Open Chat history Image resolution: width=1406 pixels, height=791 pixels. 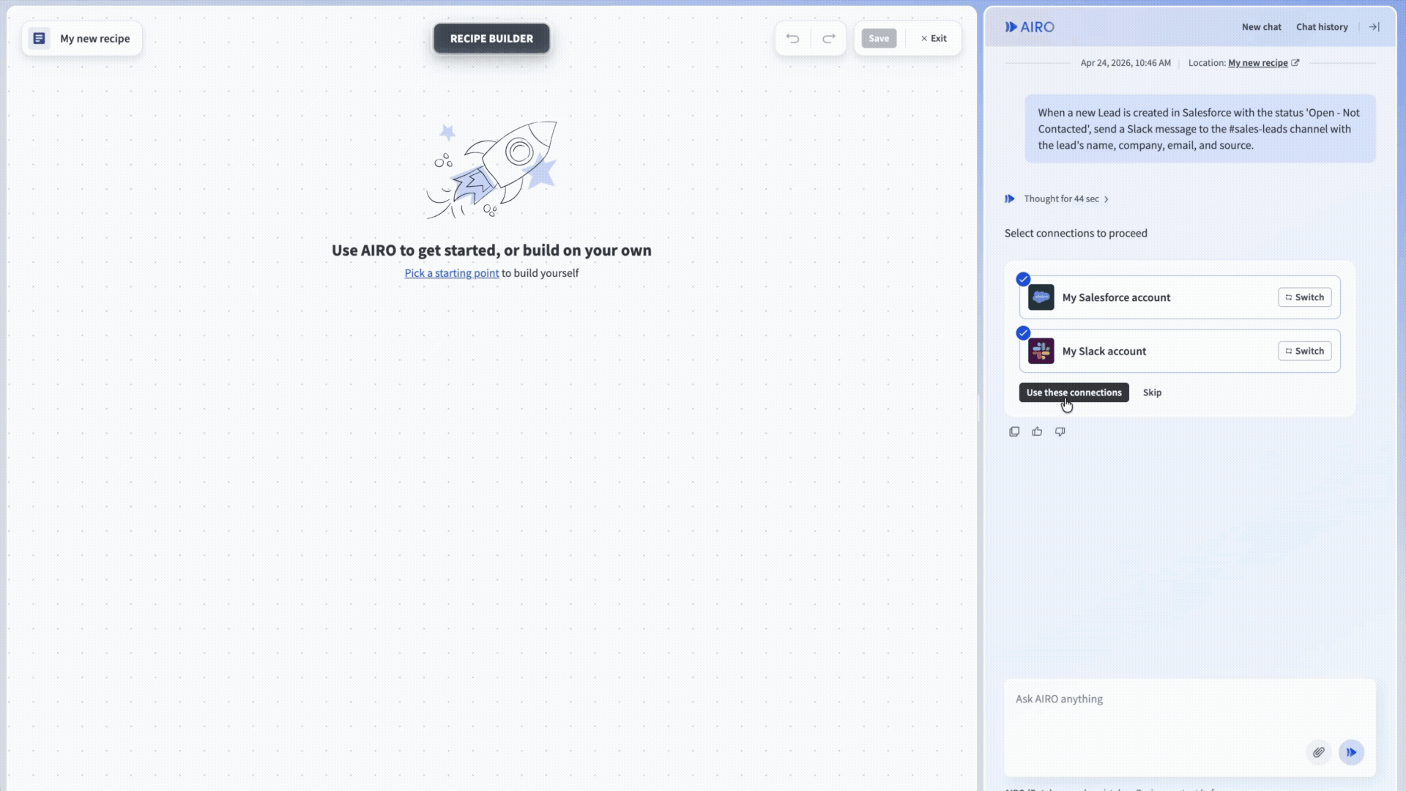(x=1322, y=27)
